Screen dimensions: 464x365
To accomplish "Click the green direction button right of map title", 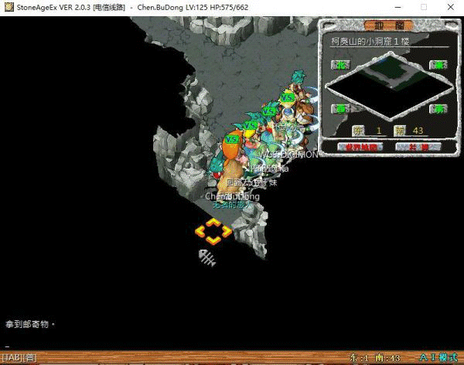I will click(x=438, y=64).
